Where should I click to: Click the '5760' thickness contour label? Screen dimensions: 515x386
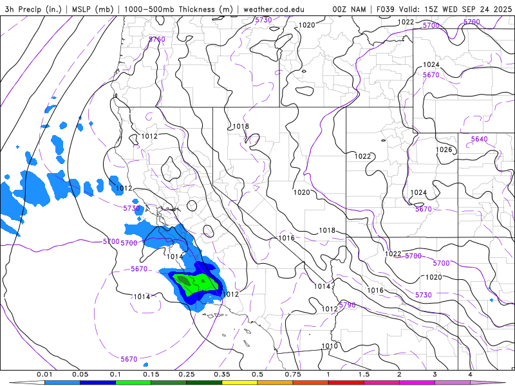point(156,39)
